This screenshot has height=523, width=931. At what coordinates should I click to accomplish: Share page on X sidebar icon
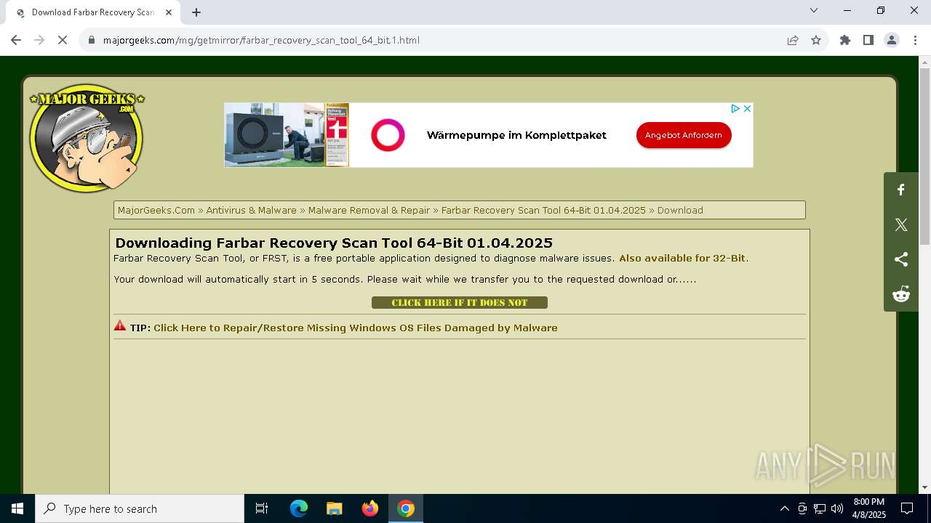(x=901, y=224)
